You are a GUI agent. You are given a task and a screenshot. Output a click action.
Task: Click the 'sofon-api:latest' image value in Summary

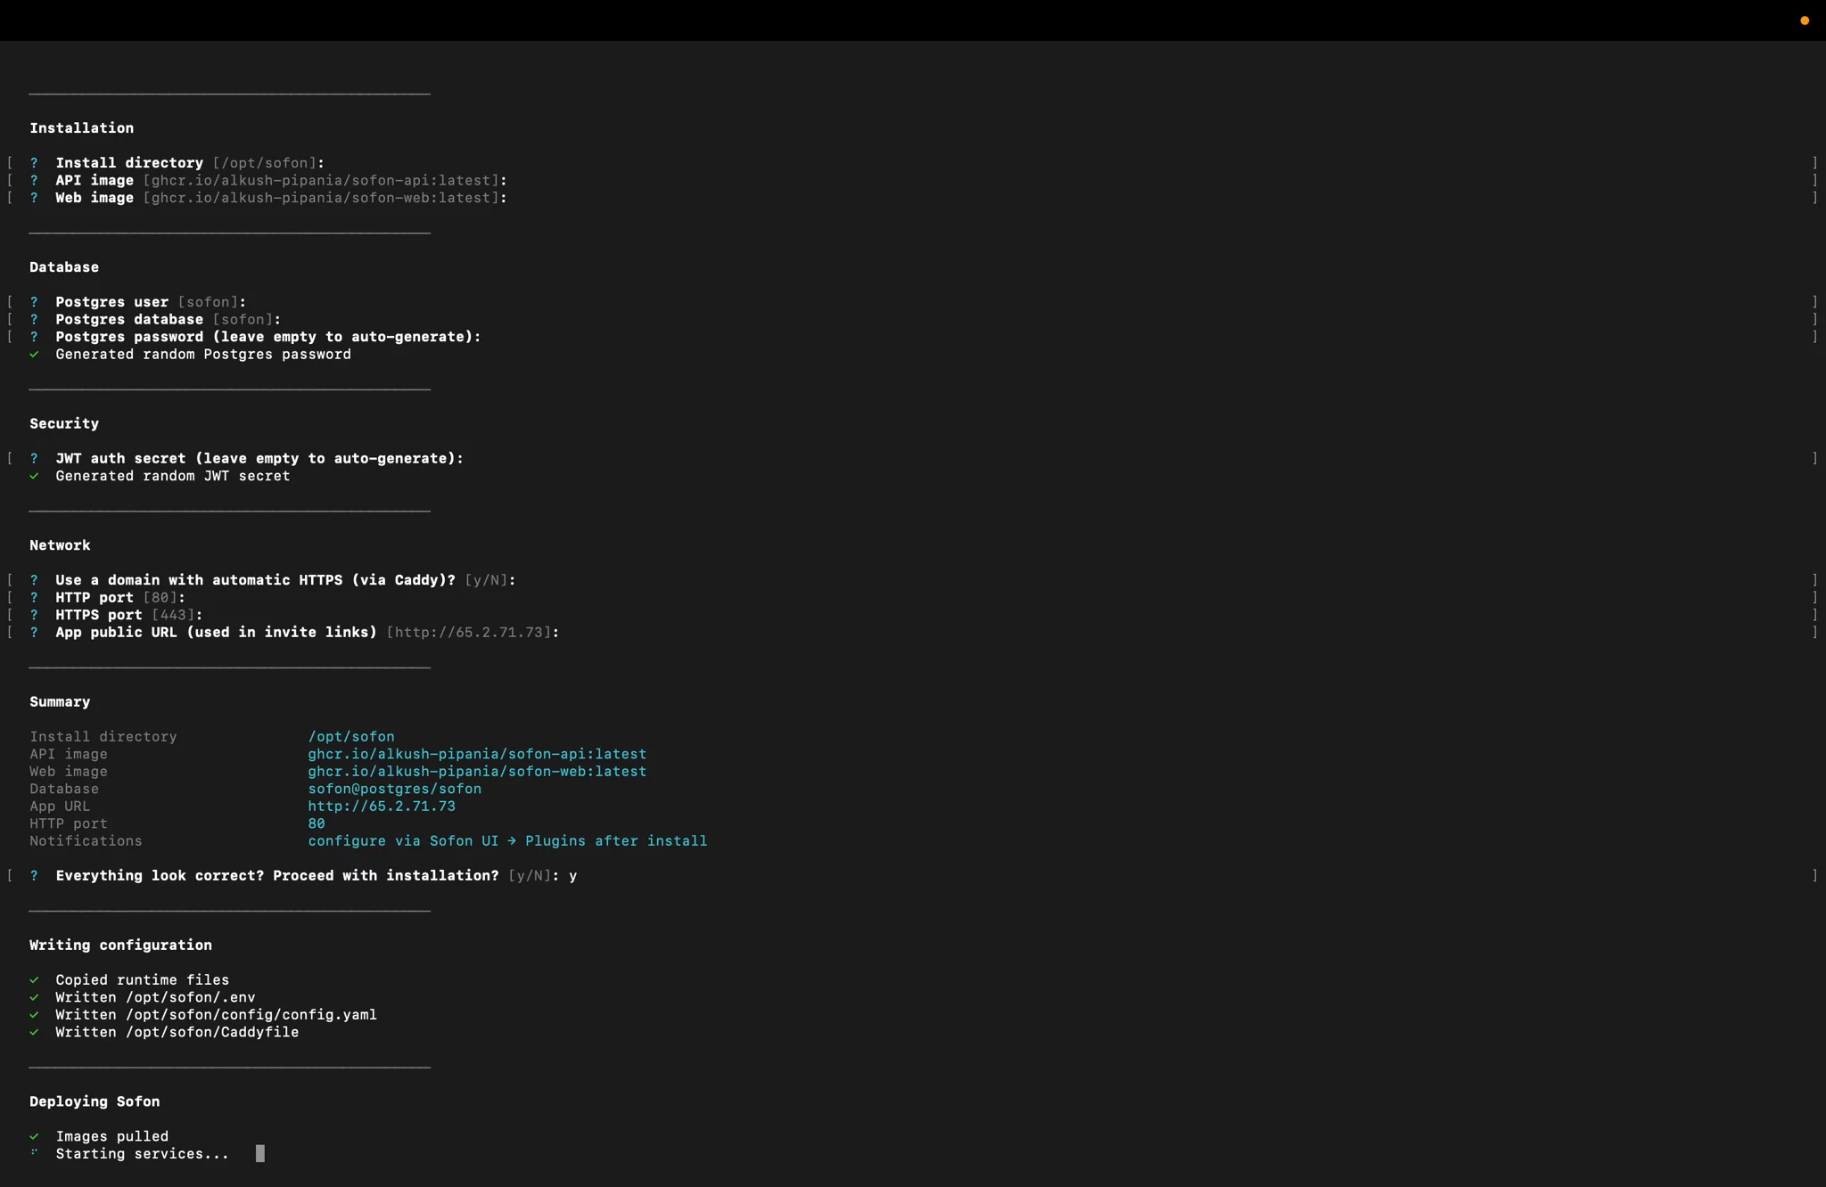[x=477, y=755]
